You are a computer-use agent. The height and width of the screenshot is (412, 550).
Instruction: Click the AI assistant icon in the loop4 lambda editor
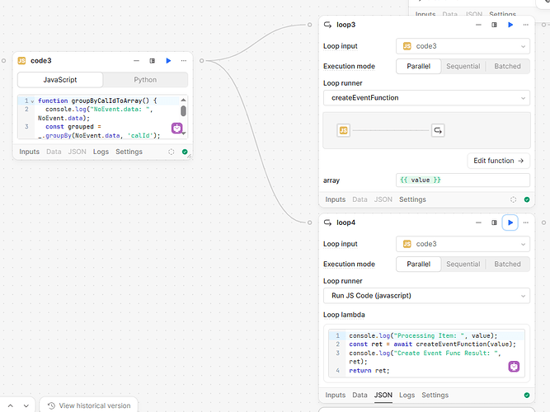(x=514, y=367)
